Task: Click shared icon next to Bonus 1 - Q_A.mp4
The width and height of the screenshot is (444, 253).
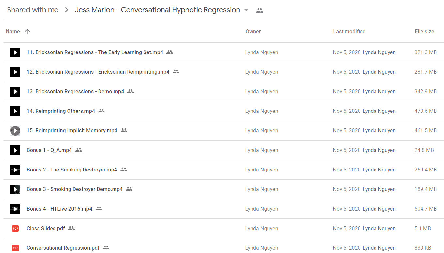Action: [x=79, y=150]
